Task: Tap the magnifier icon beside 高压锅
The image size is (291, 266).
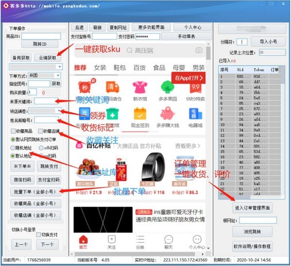Action: (129, 51)
